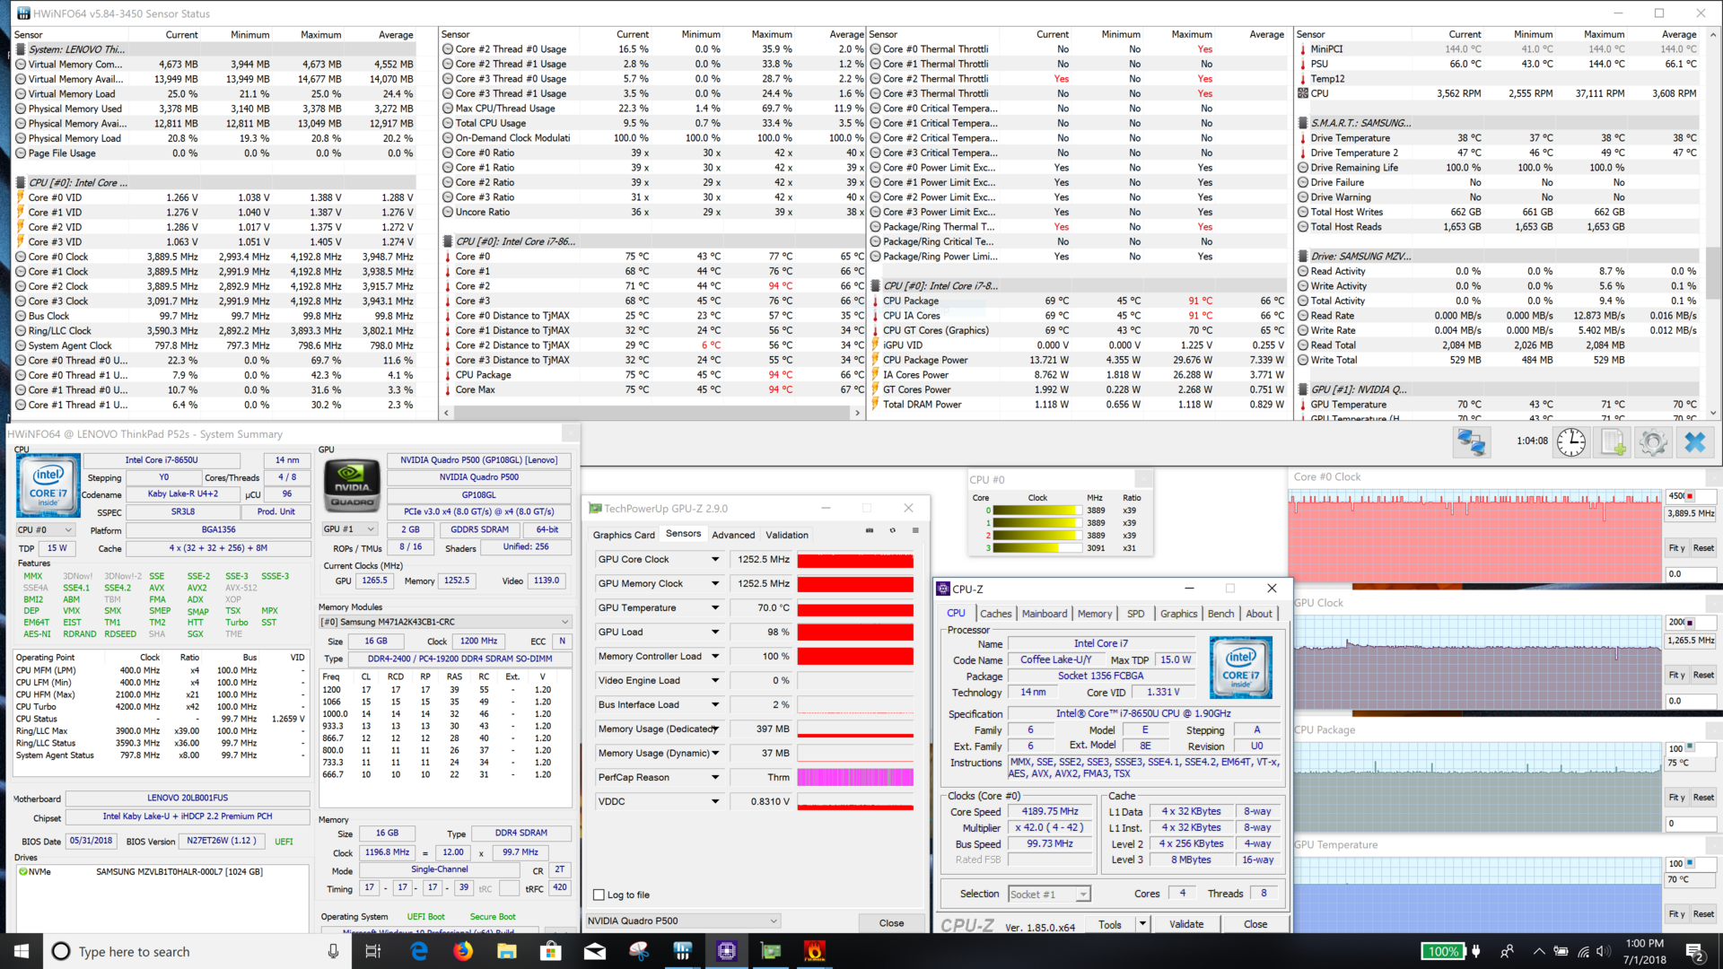Image resolution: width=1723 pixels, height=969 pixels.
Task: Open the GPU-Z hamburger menu icon
Action: pos(915,530)
